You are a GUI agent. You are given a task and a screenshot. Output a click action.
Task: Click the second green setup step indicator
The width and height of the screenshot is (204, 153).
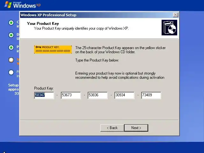point(11,35)
